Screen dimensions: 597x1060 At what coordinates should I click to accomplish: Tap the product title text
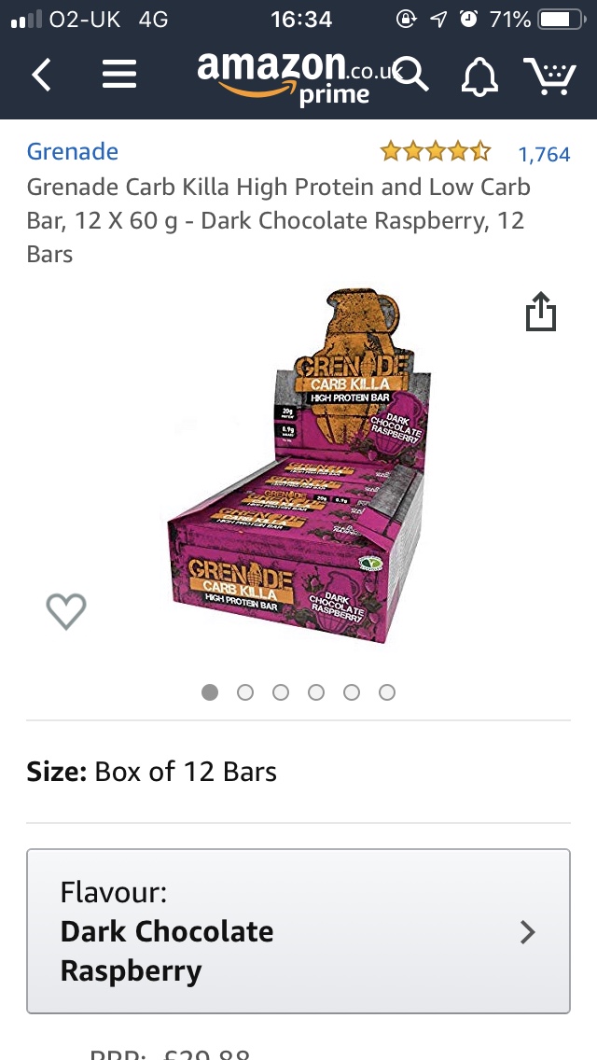coord(279,220)
